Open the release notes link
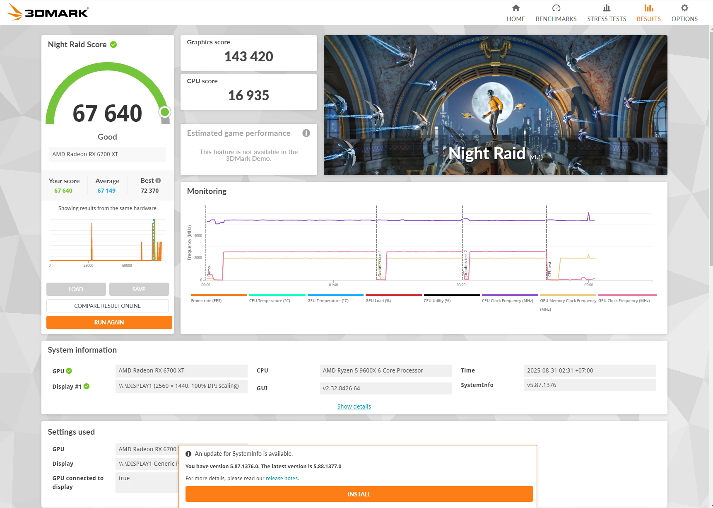This screenshot has height=508, width=713. point(282,478)
